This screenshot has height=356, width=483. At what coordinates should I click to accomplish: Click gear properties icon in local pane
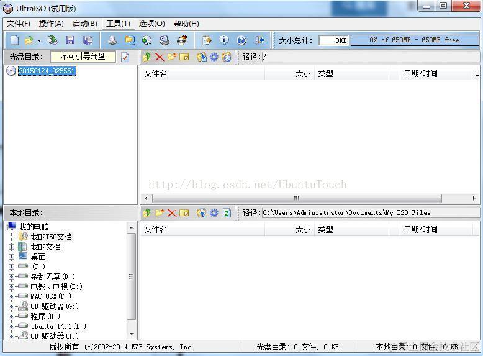[214, 213]
